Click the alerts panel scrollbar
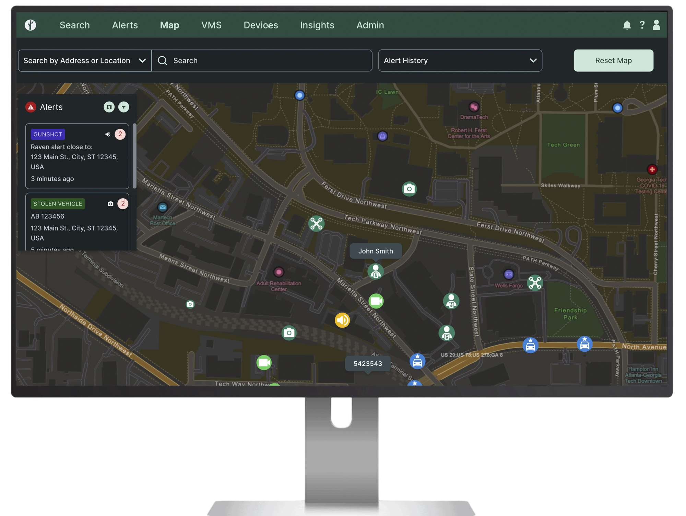Viewport: 686px width, 516px height. pos(134,156)
